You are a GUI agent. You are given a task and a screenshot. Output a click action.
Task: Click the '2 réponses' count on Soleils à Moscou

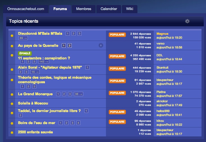(x=144, y=101)
